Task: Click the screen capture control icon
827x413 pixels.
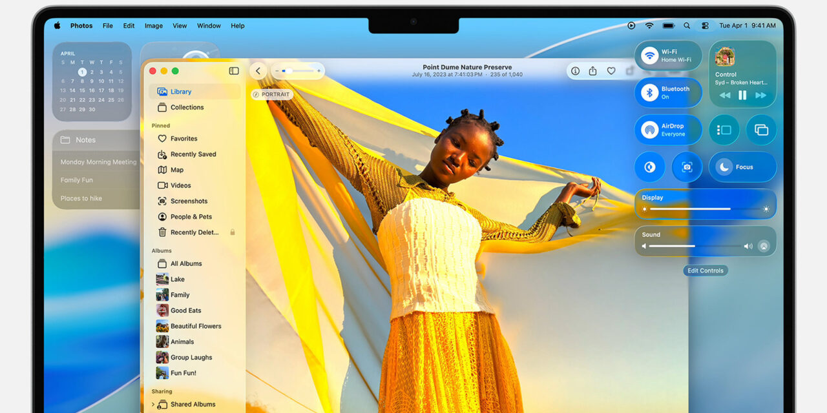Action: [687, 167]
